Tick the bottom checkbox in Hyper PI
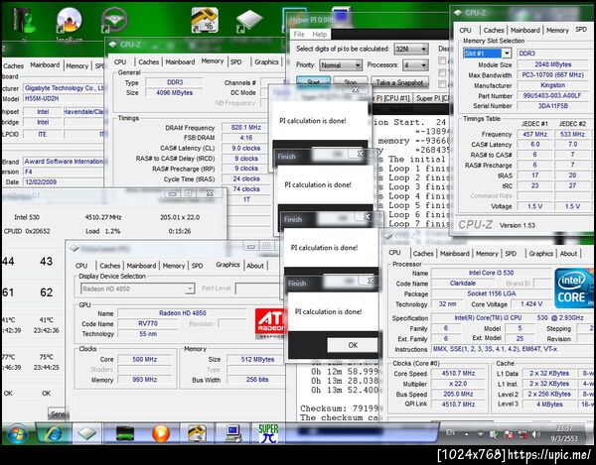This screenshot has width=596, height=465. point(442,84)
